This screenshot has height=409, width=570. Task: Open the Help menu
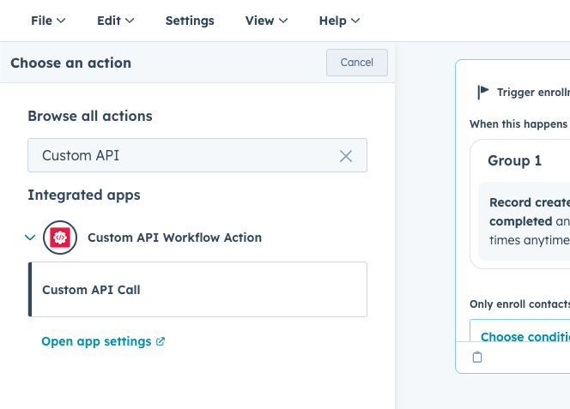[339, 21]
